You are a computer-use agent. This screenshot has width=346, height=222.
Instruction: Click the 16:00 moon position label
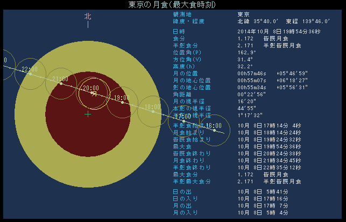[213, 125]
